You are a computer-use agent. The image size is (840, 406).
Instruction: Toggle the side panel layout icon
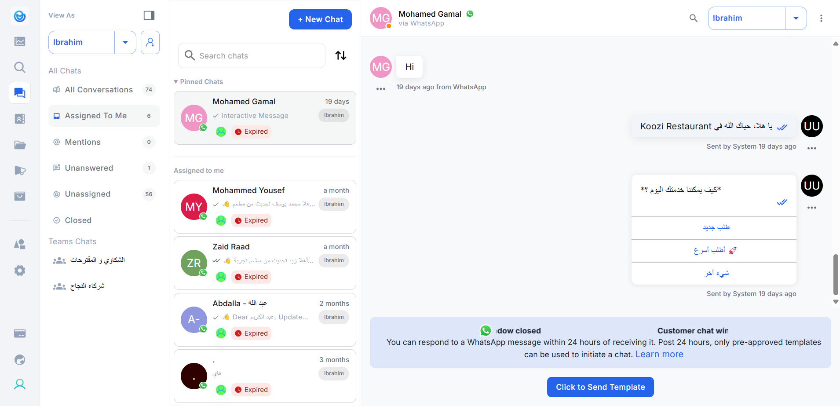[x=149, y=15]
